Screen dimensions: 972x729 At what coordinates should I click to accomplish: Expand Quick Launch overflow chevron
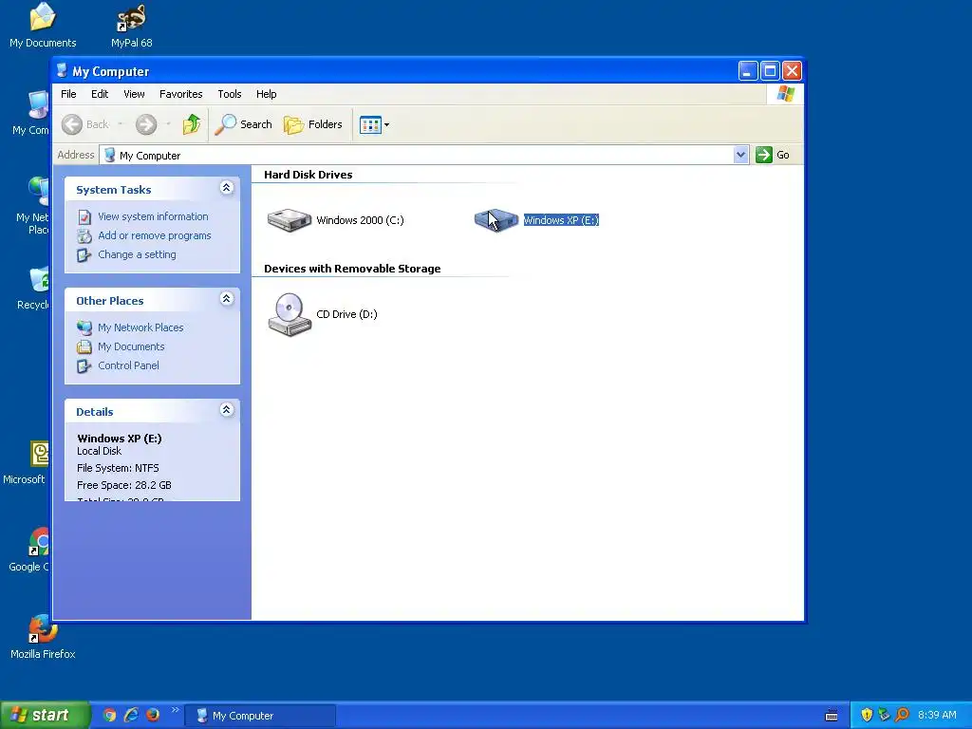[175, 710]
